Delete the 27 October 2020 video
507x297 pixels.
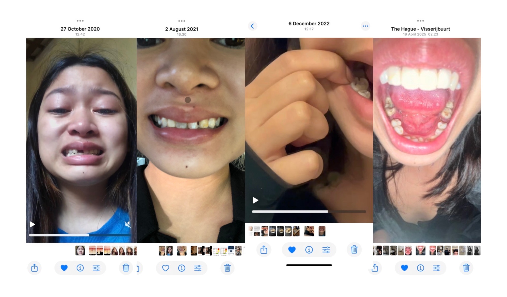[126, 268]
